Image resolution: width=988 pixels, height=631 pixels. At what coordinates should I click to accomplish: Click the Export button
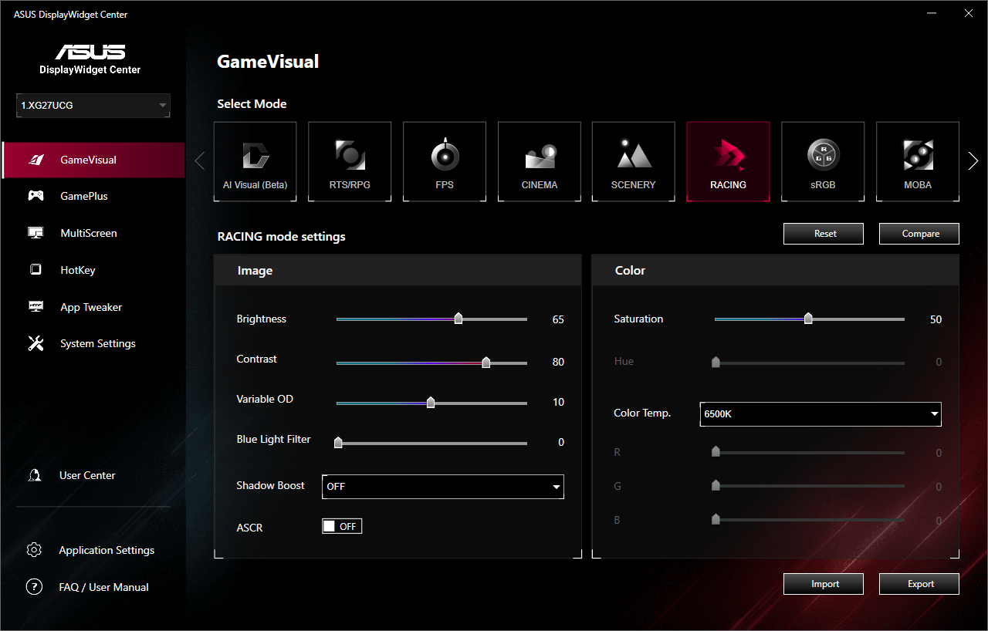919,584
